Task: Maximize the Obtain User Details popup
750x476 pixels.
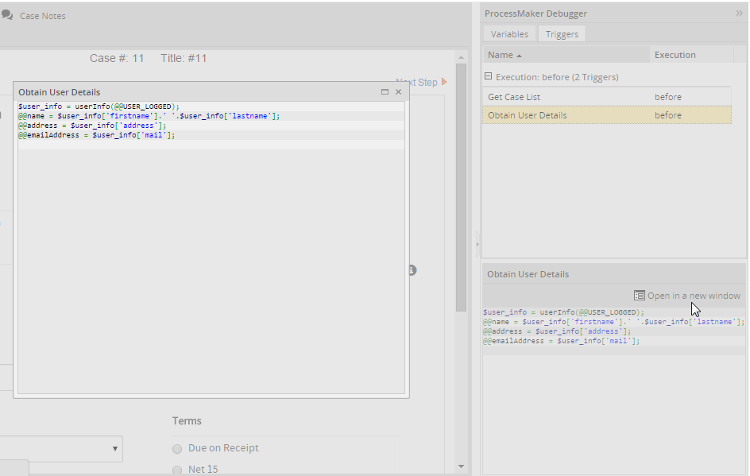Action: (385, 92)
